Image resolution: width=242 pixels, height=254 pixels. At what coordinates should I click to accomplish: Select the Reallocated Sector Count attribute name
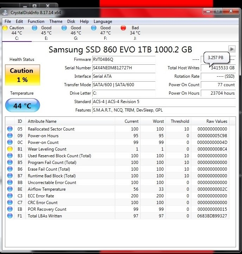coord(51,129)
